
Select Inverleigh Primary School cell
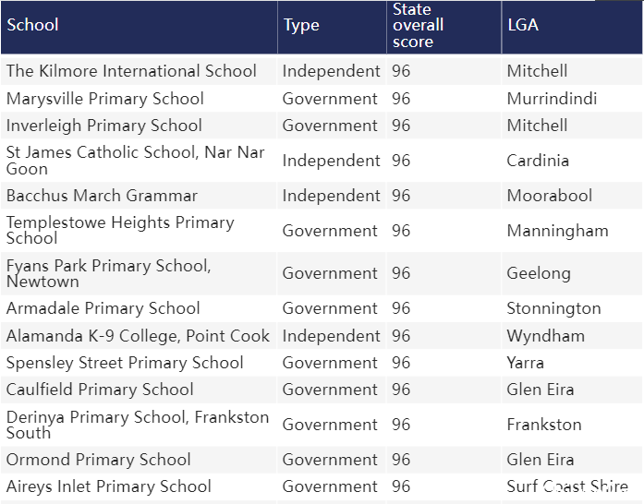[103, 126]
